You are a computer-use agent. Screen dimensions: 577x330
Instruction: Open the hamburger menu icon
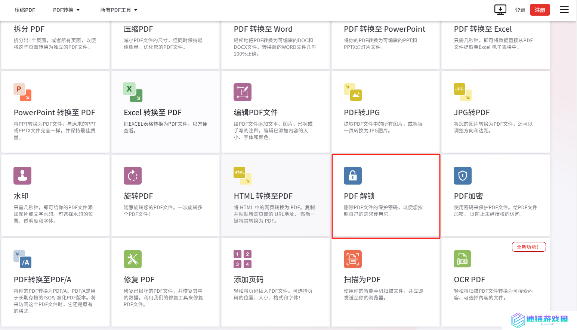coord(564,10)
